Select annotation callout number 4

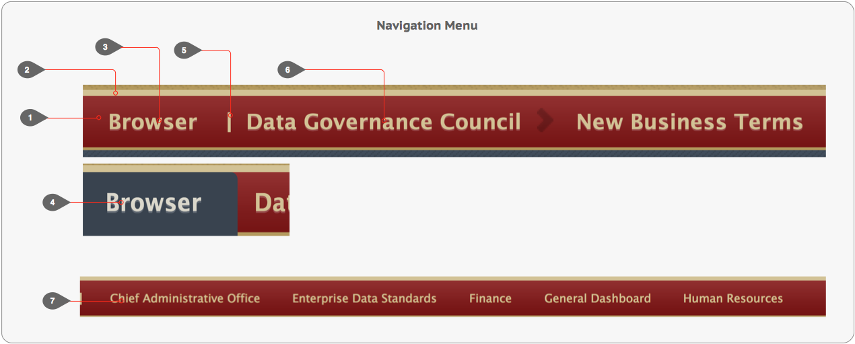[52, 202]
